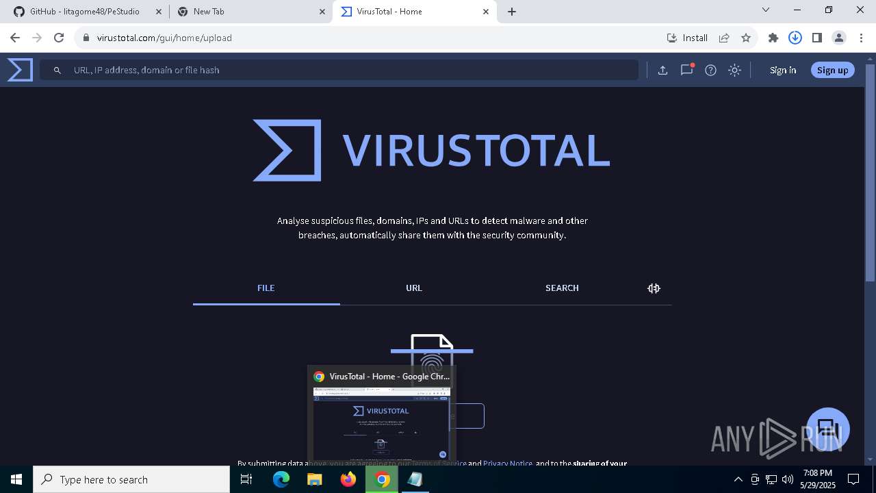This screenshot has height=493, width=876.
Task: Open the Windows notification center
Action: [x=853, y=479]
